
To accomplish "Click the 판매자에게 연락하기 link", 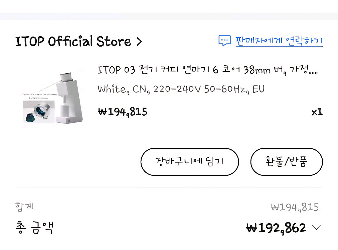I will (x=279, y=41).
